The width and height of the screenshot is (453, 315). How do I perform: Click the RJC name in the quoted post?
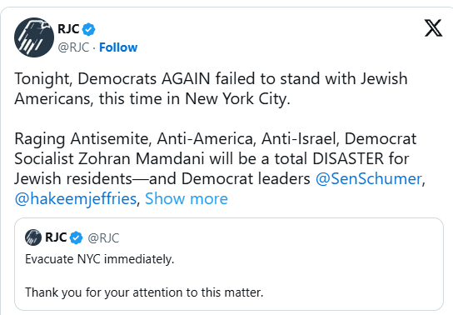point(56,237)
